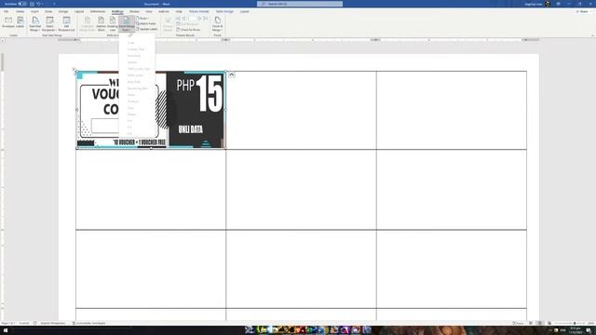The height and width of the screenshot is (335, 596).
Task: Open the Finish & Merge dropdown
Action: pos(217,24)
